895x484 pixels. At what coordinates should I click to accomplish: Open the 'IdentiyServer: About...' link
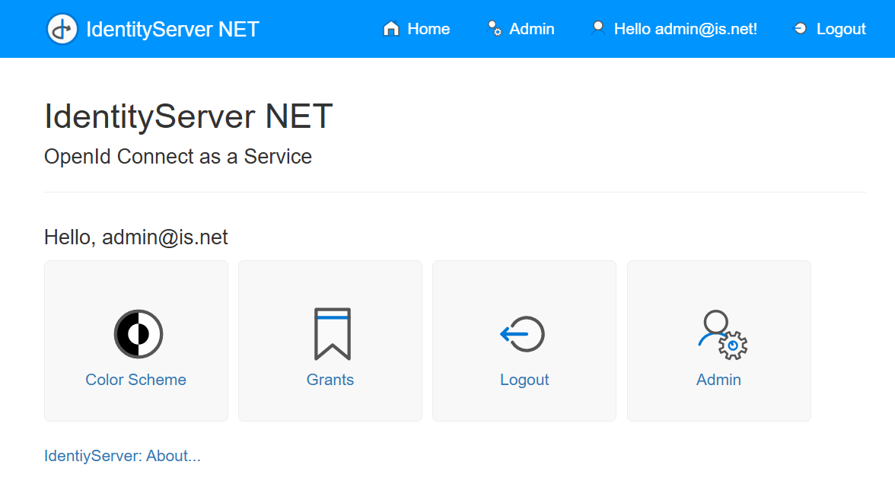[x=123, y=456]
